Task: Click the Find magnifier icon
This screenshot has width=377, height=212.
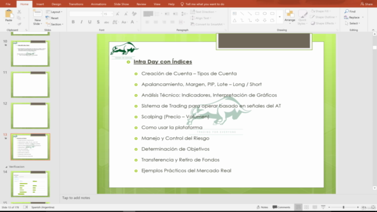Action: tap(346, 11)
